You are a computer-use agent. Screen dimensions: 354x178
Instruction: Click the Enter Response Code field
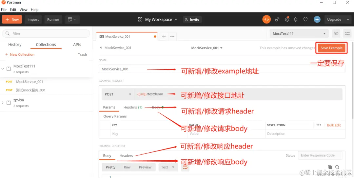[320, 155]
